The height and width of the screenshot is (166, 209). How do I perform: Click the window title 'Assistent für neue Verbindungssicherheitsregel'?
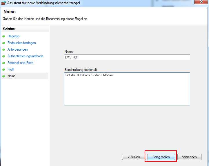pos(43,3)
